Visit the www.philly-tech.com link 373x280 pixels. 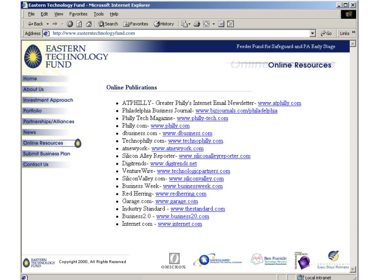click(x=203, y=118)
